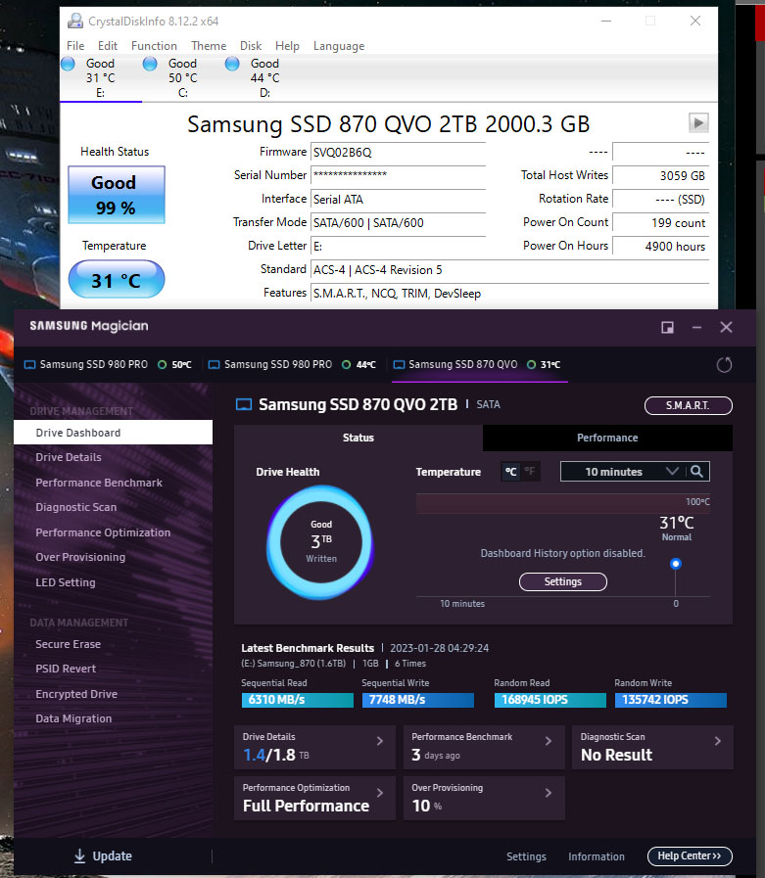Select the first Samsung SSD 980 PRO tab at 50°C

[108, 364]
